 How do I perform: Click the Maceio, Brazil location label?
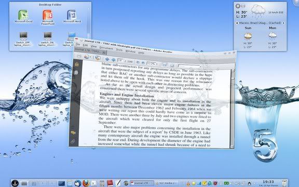260,23
